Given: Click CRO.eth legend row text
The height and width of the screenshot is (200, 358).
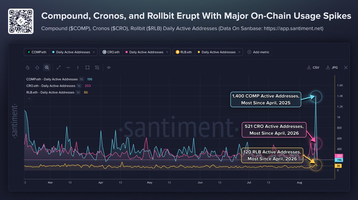Looking at the screenshot, I should click(51, 86).
